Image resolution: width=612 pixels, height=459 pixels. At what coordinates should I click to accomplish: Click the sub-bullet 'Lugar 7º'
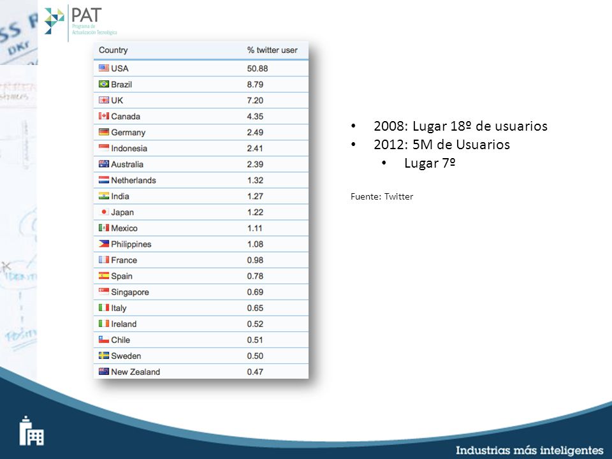point(430,163)
